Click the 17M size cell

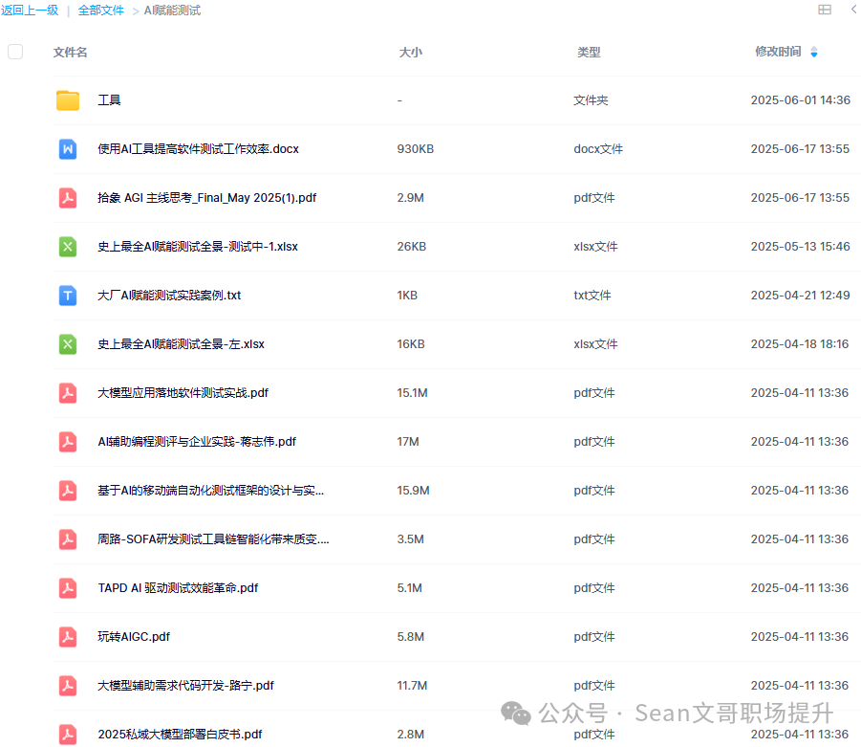tap(408, 442)
